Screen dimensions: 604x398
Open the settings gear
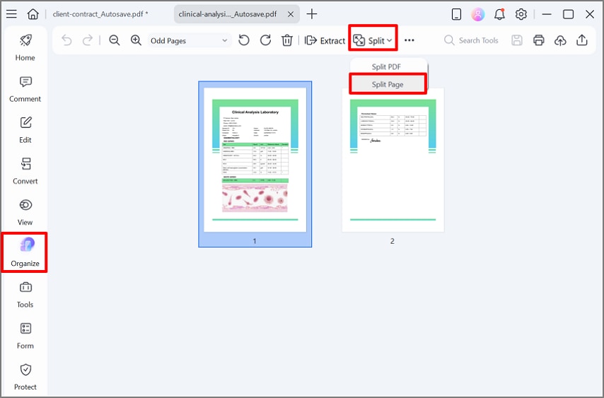click(x=521, y=14)
